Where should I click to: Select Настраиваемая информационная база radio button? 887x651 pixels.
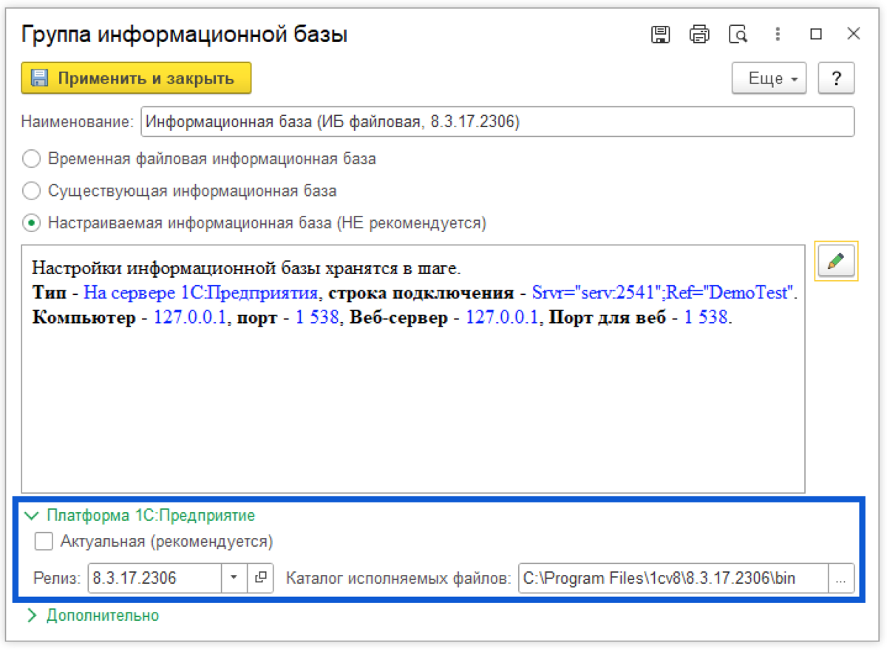click(31, 222)
